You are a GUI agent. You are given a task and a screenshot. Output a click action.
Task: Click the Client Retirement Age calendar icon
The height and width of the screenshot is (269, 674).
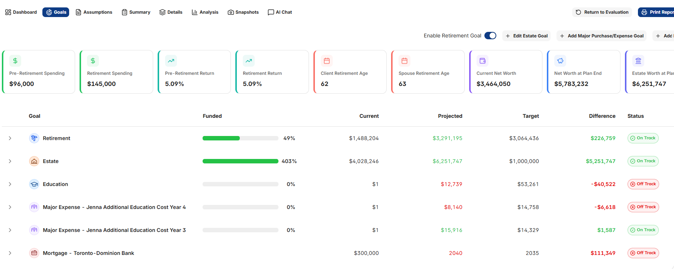tap(327, 61)
